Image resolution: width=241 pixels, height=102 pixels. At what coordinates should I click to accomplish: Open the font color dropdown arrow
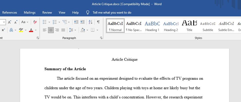(x=36, y=30)
